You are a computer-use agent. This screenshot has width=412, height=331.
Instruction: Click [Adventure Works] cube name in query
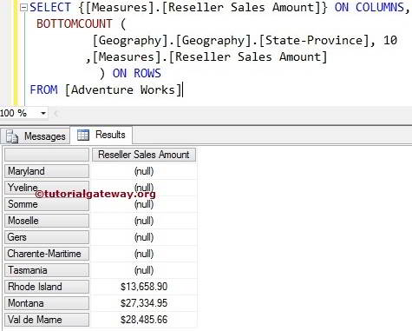tap(123, 89)
